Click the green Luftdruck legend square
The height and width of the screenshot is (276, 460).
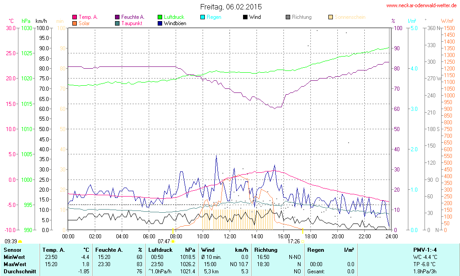pos(160,17)
